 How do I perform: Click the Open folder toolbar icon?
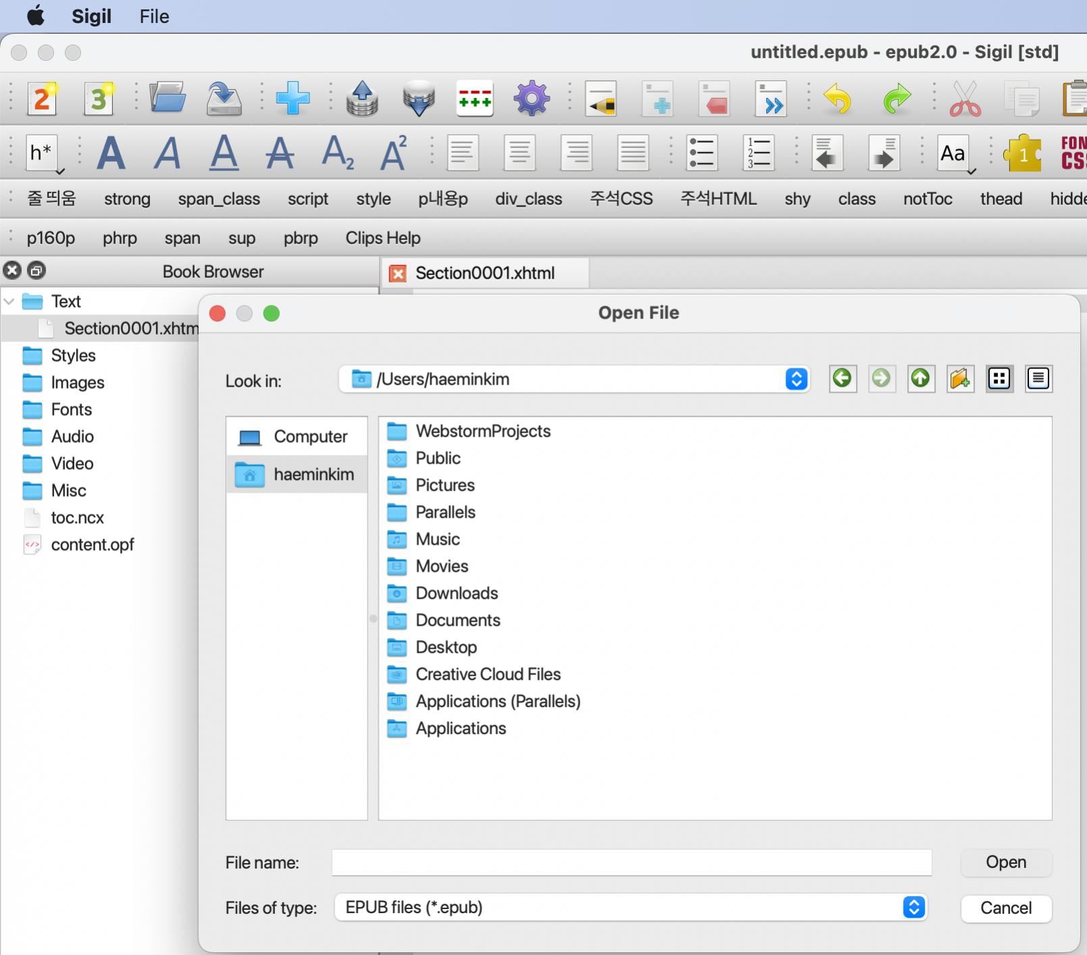168,99
